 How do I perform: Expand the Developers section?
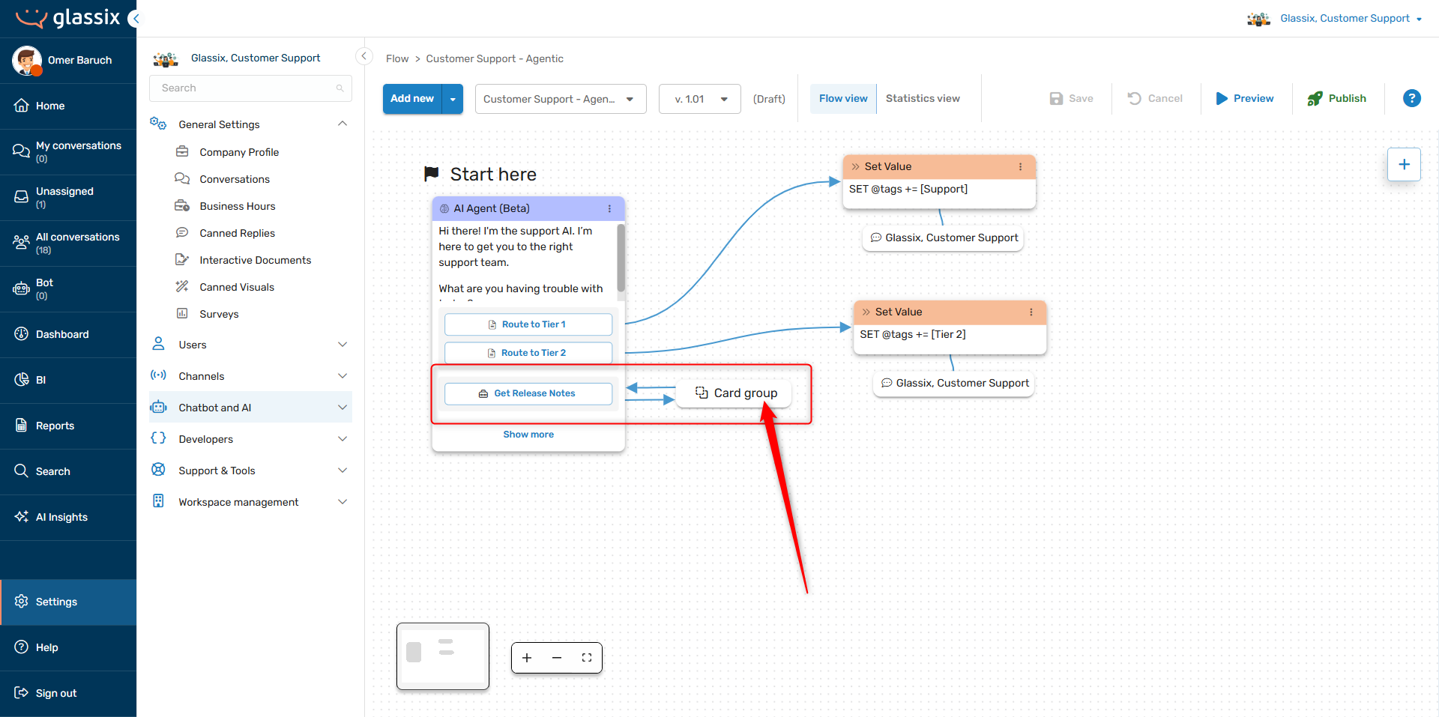(250, 439)
